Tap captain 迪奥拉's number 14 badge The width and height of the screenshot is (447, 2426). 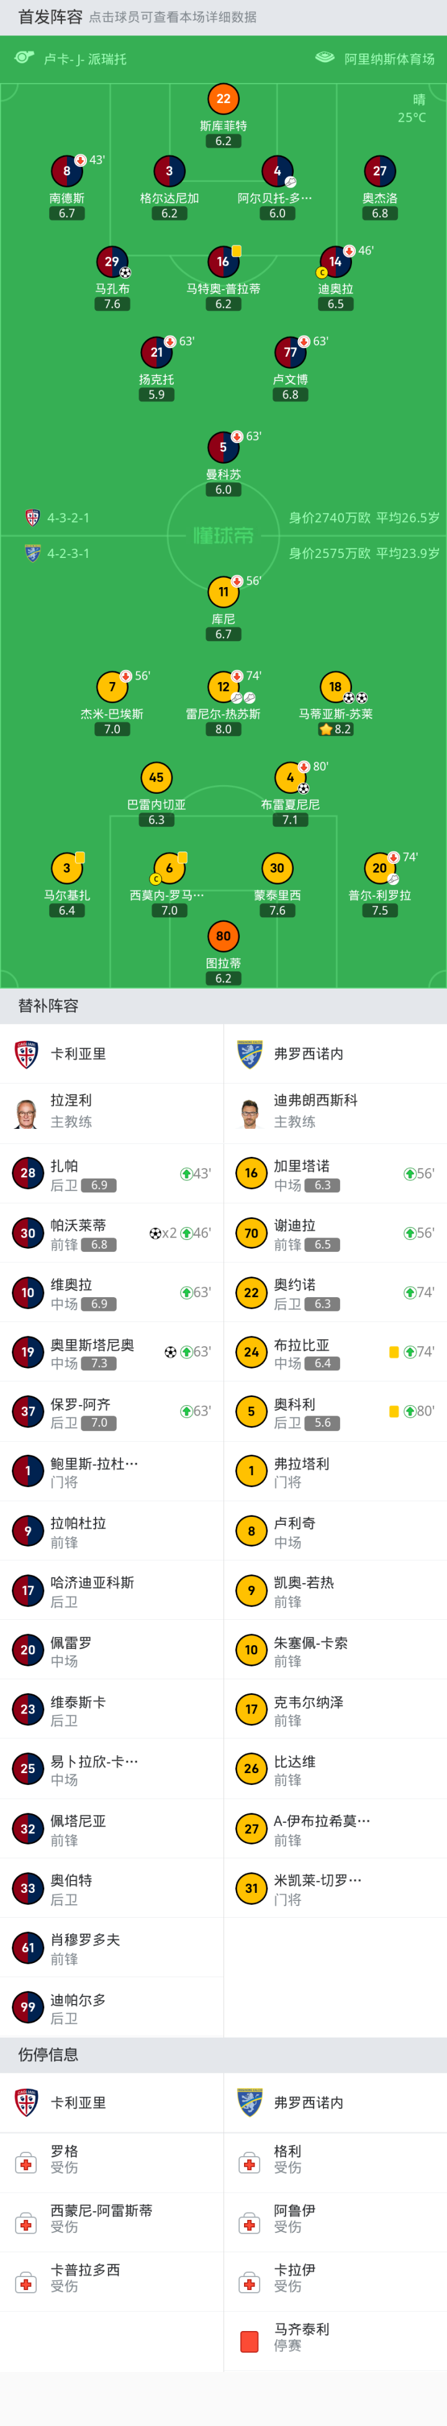point(335,262)
